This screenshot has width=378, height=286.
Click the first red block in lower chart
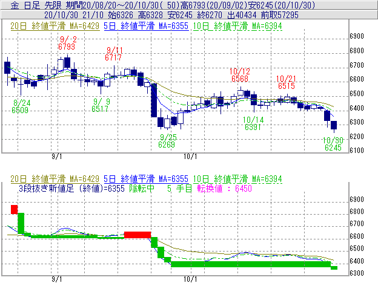14,209
